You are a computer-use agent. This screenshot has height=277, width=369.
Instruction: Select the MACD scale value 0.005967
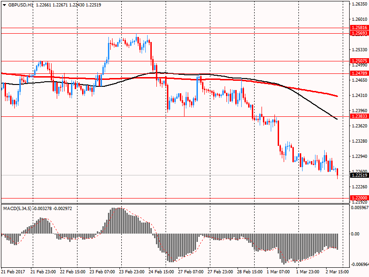coord(360,208)
